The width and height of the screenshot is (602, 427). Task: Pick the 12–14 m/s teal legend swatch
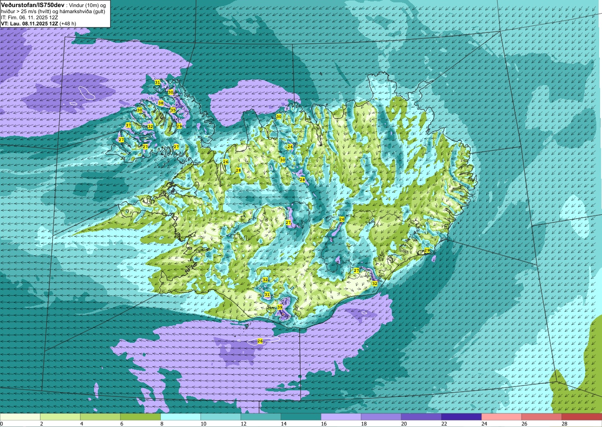[261, 417]
